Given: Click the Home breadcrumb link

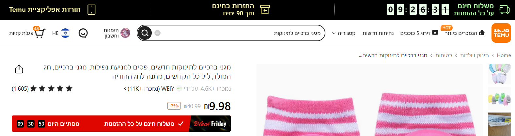Looking at the screenshot, I should pyautogui.click(x=504, y=55).
